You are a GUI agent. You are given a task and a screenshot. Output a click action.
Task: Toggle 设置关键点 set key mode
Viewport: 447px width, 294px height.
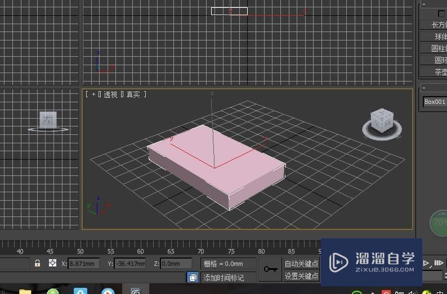(301, 276)
